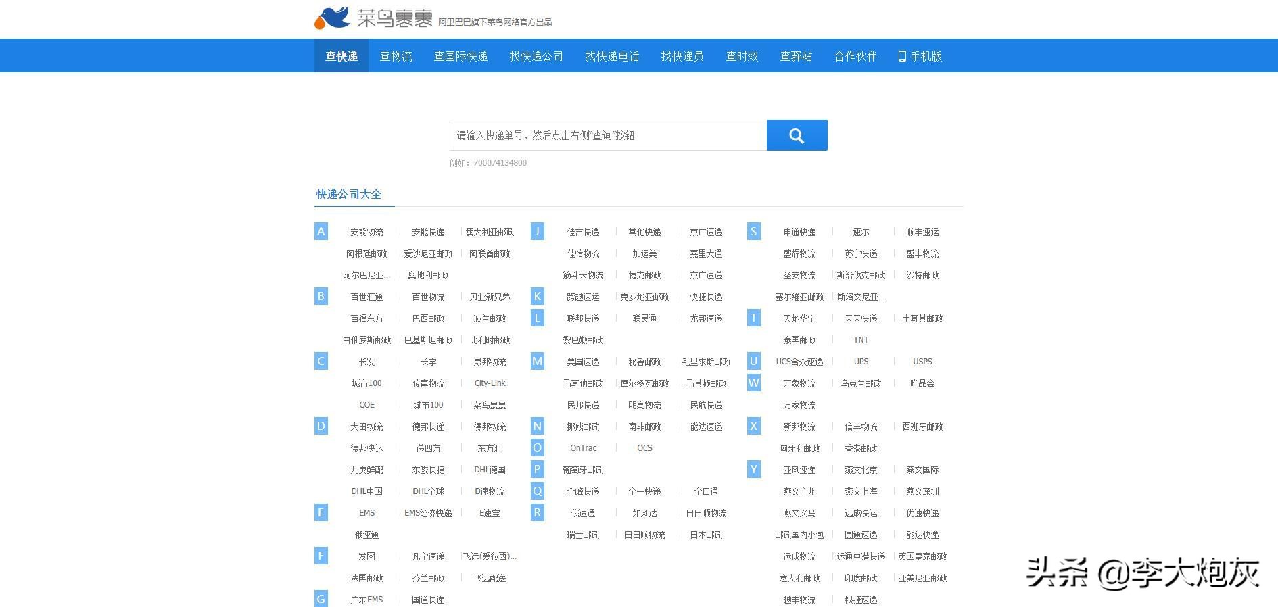Open 安能物流 courier link
Viewport: 1278px width, 607px height.
coord(366,232)
